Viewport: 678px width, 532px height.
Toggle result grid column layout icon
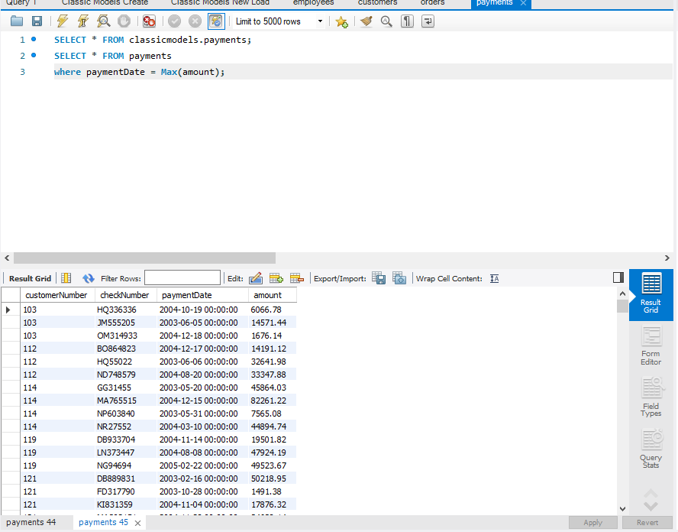(x=66, y=278)
